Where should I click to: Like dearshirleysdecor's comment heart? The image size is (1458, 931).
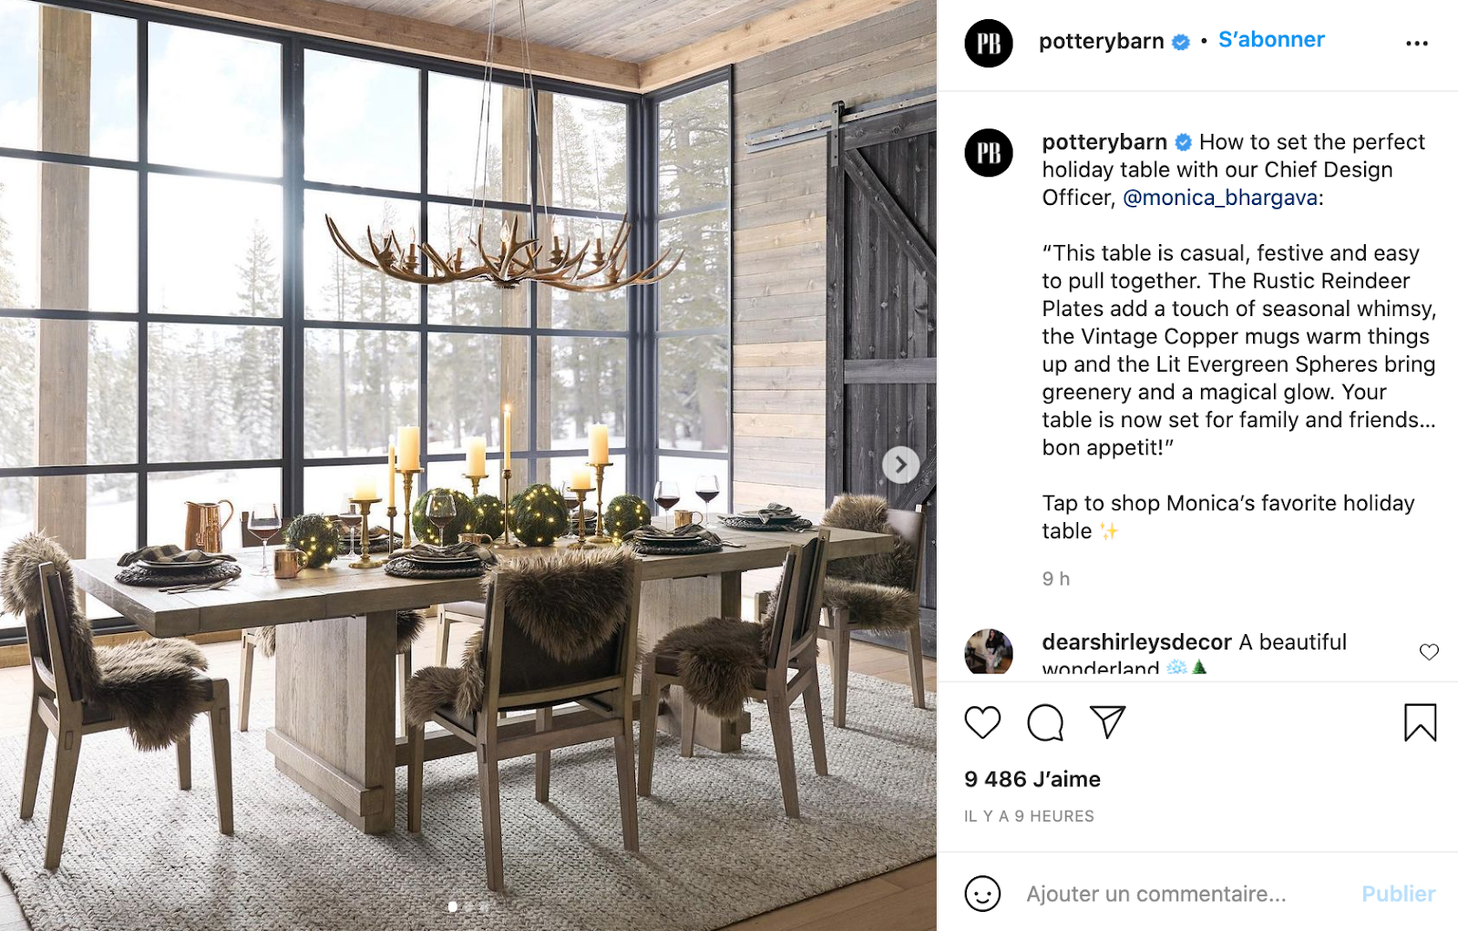[1429, 651]
